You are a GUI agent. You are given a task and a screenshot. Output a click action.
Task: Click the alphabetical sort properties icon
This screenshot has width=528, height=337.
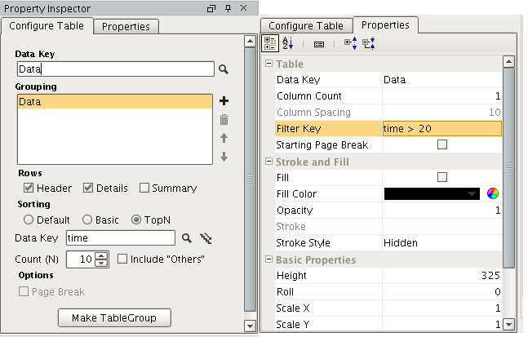[288, 44]
